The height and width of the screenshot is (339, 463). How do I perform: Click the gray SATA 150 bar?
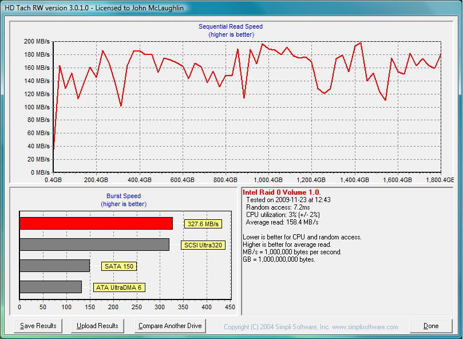[x=54, y=266]
